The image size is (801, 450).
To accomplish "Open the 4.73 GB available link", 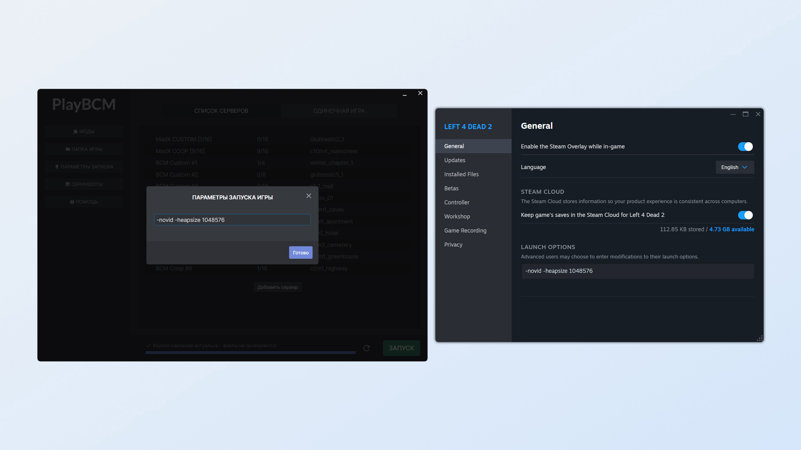I will pos(731,229).
